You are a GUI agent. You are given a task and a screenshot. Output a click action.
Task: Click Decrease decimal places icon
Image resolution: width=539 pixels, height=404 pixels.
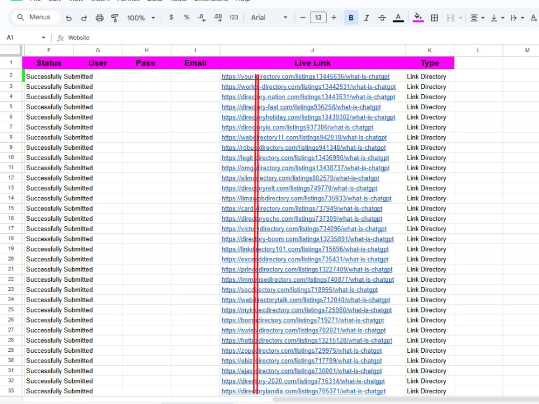tap(202, 18)
